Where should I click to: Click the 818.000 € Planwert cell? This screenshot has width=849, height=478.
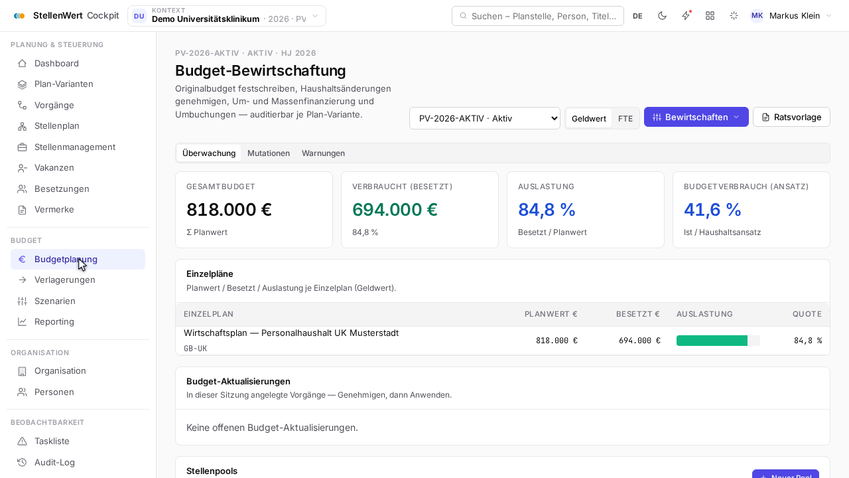556,341
